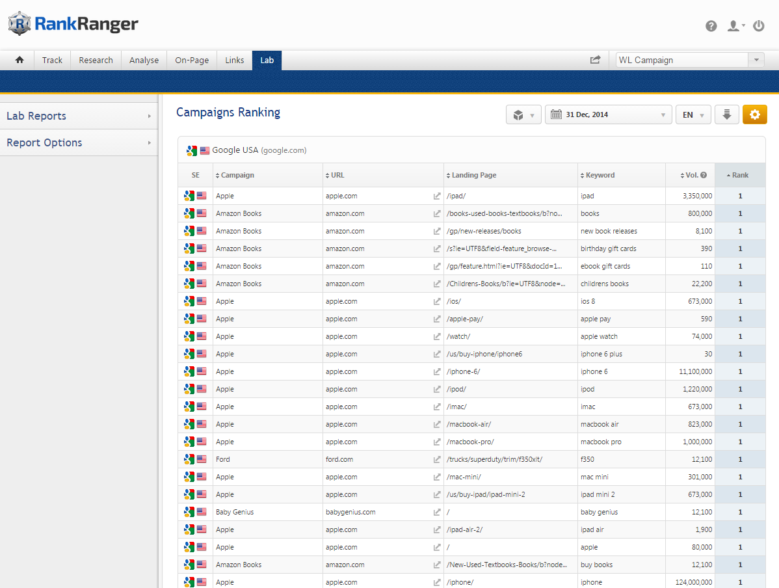This screenshot has width=779, height=588.
Task: Expand the Report Options sidebar section
Action: [x=78, y=142]
